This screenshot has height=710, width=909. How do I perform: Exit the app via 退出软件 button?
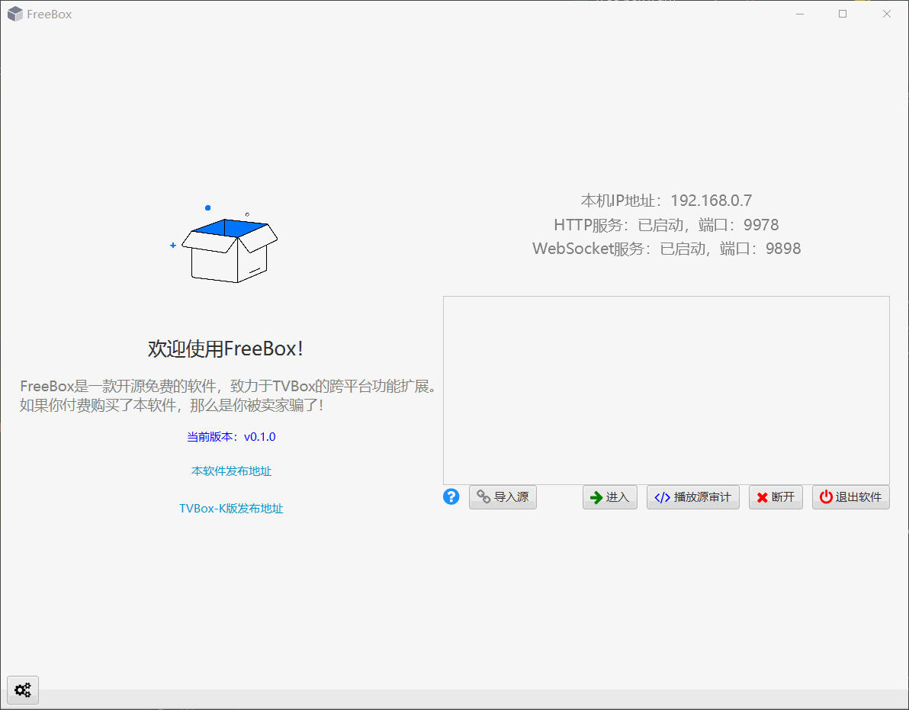(850, 496)
